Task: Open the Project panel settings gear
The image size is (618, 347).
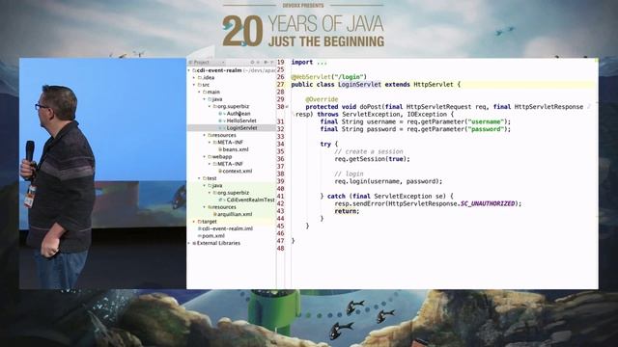Action: click(x=266, y=62)
